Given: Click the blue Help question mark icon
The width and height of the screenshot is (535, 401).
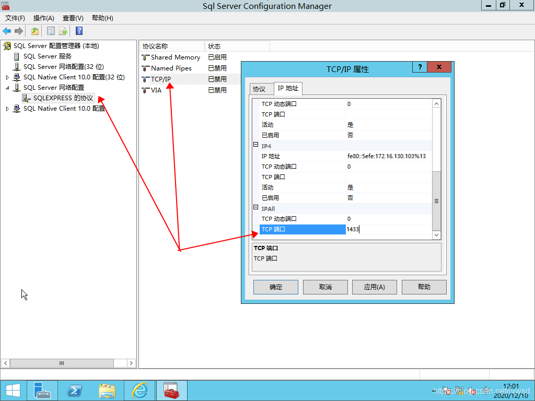Looking at the screenshot, I should pyautogui.click(x=79, y=31).
